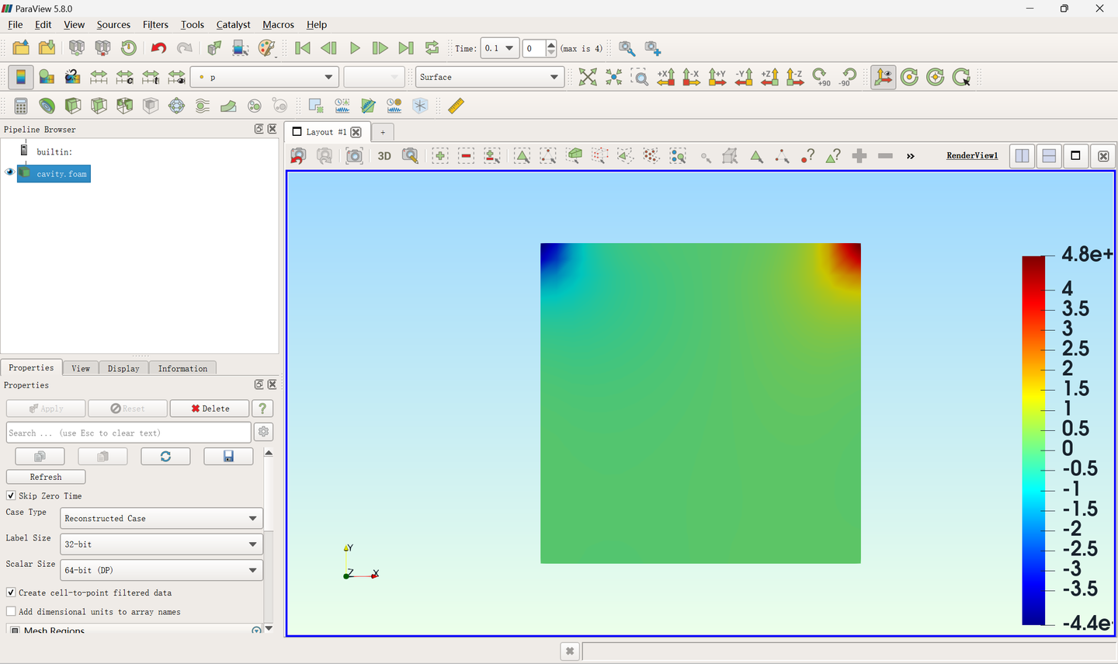Click the Play animation button
The width and height of the screenshot is (1118, 664).
pyautogui.click(x=355, y=48)
